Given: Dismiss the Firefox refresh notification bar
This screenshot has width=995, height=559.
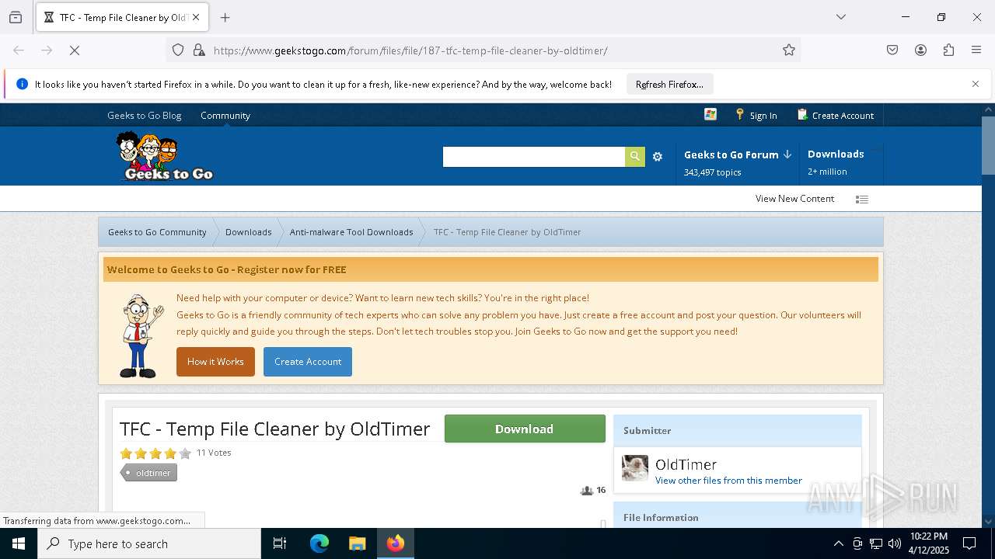Looking at the screenshot, I should (976, 84).
